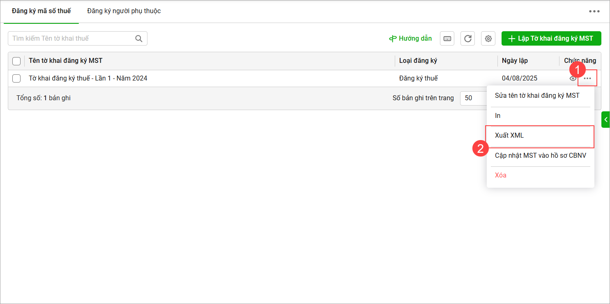Tick the select-all header checkbox
This screenshot has width=610, height=304.
coord(16,61)
